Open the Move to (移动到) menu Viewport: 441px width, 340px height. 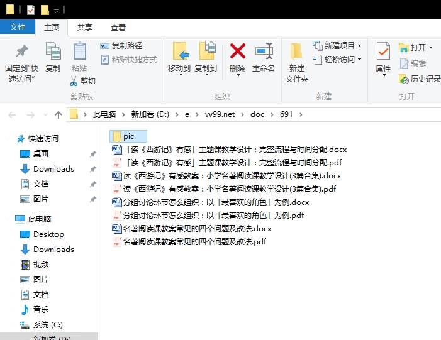(179, 58)
